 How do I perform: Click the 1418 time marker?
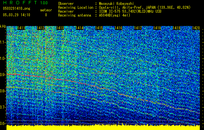click(157, 28)
